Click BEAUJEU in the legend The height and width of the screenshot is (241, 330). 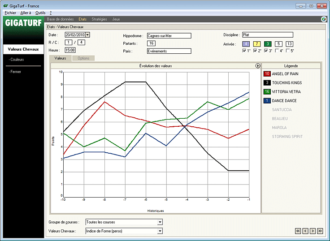pos(280,119)
